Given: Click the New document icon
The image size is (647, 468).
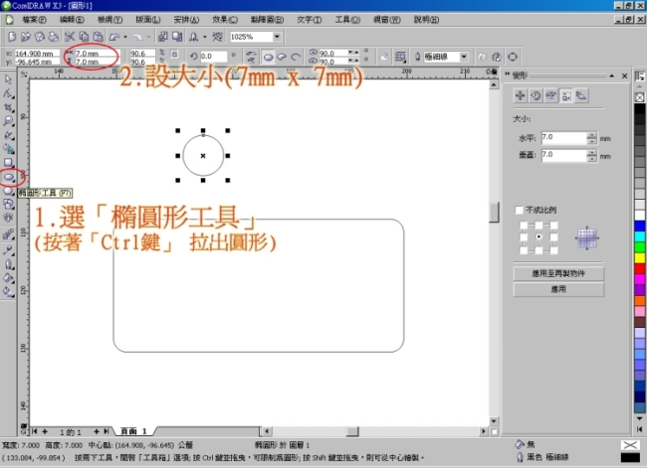Looking at the screenshot, I should pos(12,37).
